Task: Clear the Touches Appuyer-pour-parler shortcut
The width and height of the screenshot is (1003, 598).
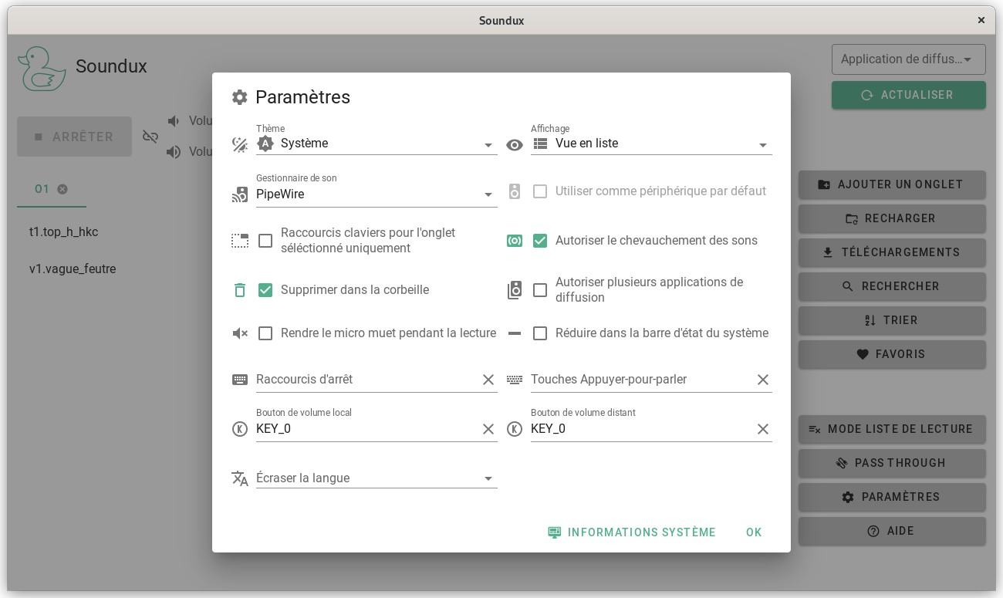Action: pos(763,380)
